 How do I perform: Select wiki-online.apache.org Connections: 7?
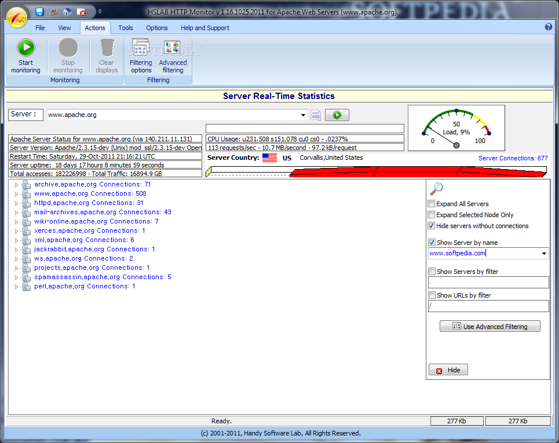pos(96,222)
